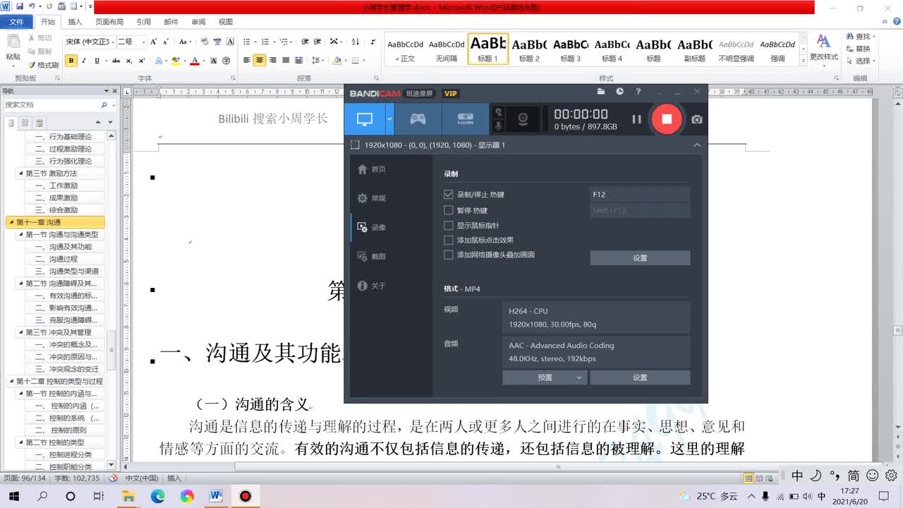Toggle Record/Stop hotkey checkbox
The width and height of the screenshot is (903, 508).
tap(448, 194)
